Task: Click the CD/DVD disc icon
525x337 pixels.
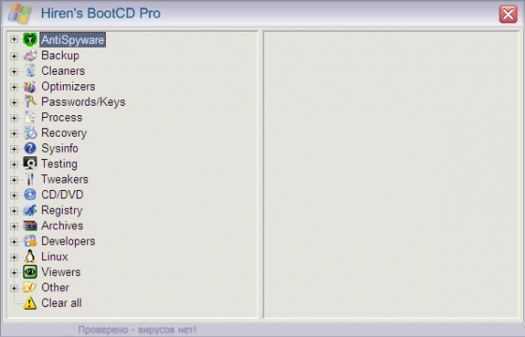Action: [30, 195]
